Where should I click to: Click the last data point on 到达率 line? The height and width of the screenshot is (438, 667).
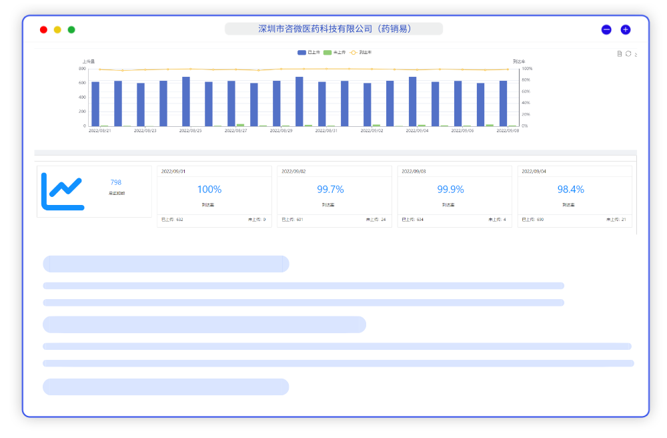[x=508, y=69]
